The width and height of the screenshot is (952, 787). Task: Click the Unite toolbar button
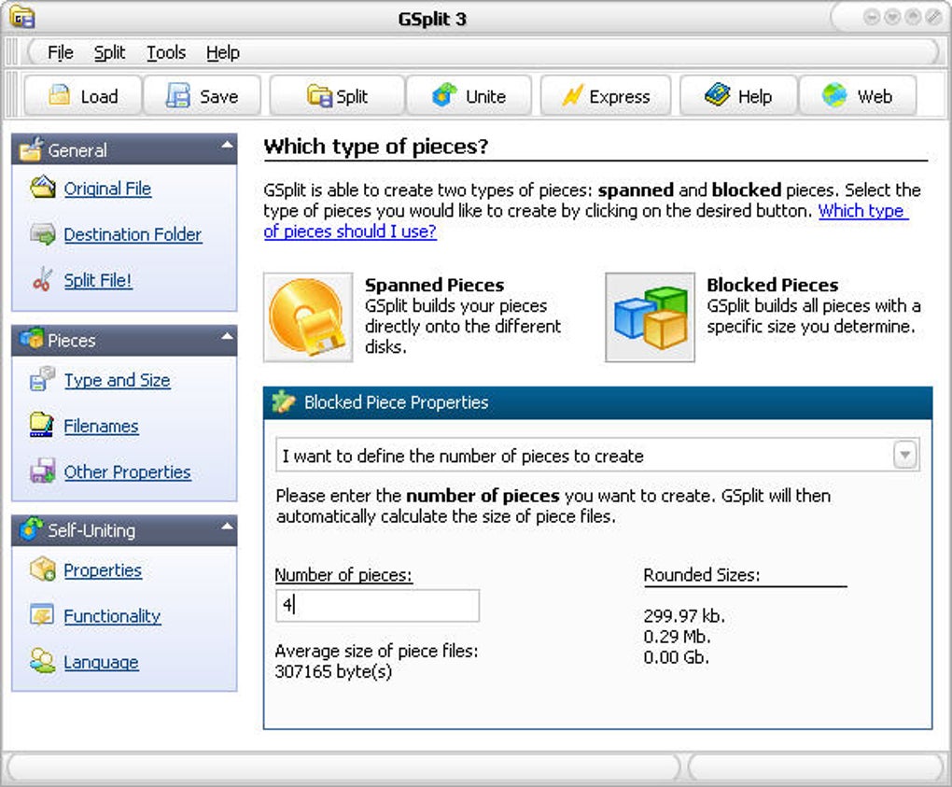(469, 95)
